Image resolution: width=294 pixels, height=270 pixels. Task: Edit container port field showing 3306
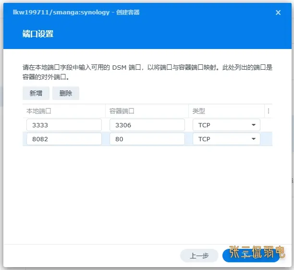[147, 125]
